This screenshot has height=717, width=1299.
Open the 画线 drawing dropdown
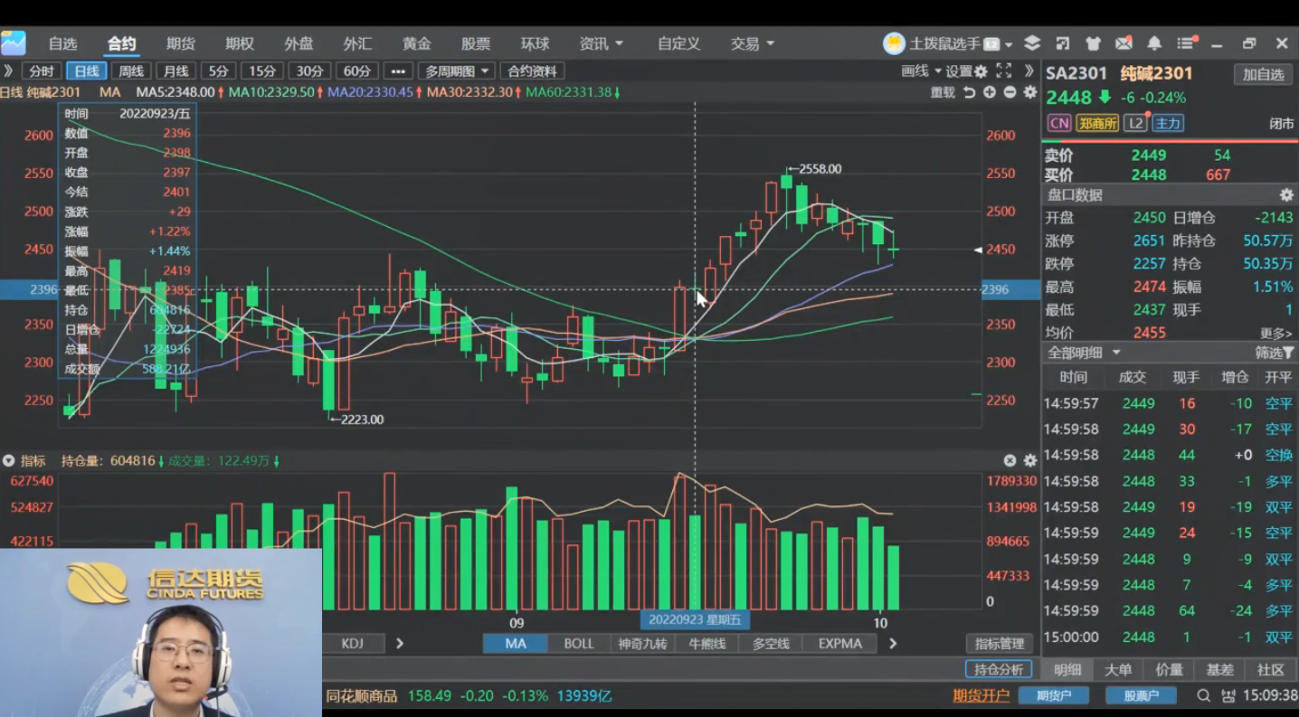[921, 71]
